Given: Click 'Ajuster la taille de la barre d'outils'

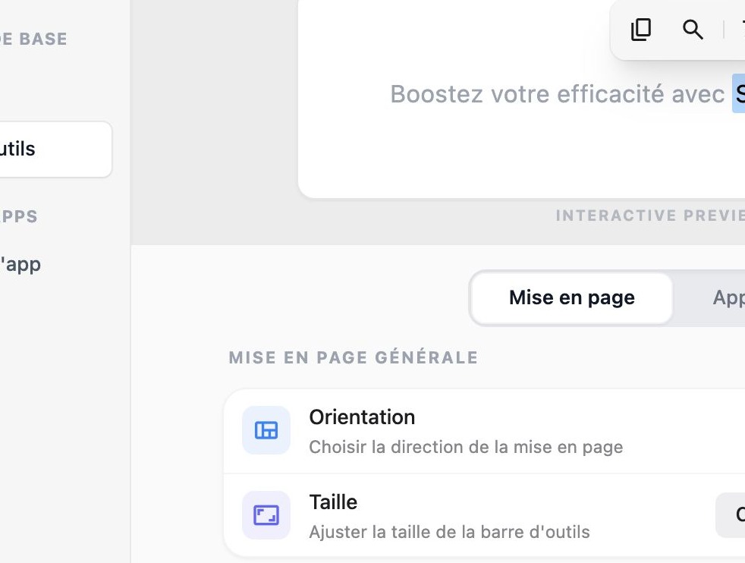Looking at the screenshot, I should 449,532.
